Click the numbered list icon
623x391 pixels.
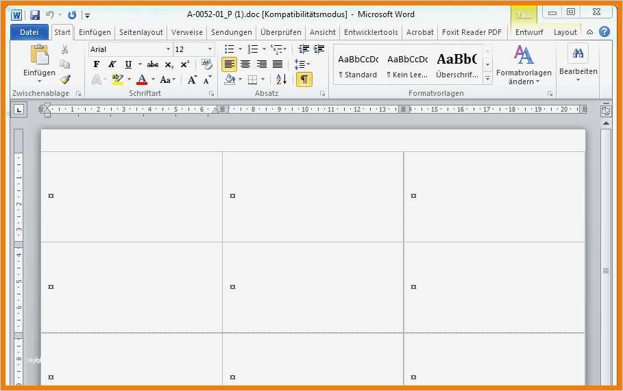pos(253,49)
